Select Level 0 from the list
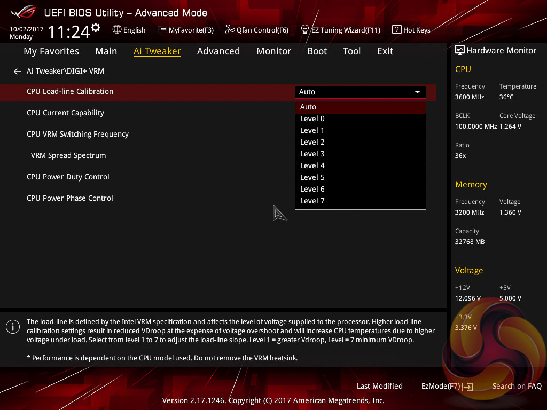 tap(361, 119)
